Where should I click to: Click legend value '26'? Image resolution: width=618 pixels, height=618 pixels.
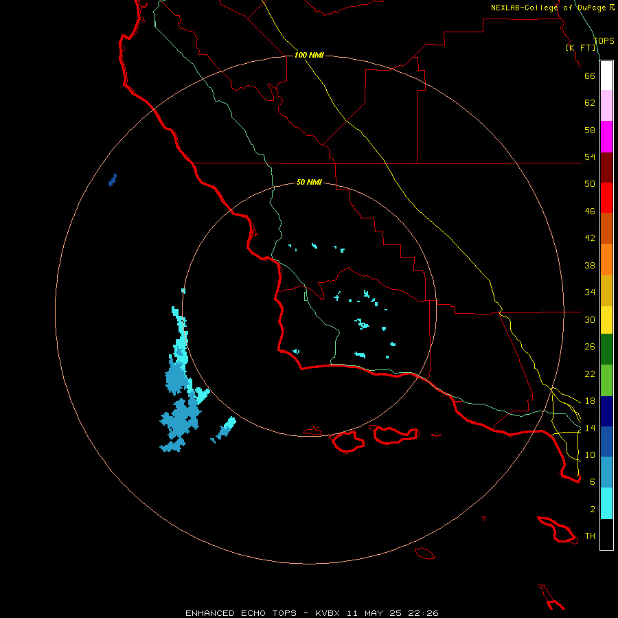point(590,347)
